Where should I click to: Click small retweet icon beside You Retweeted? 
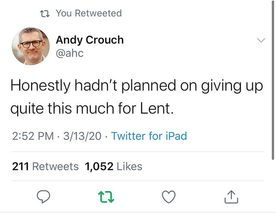pyautogui.click(x=45, y=14)
